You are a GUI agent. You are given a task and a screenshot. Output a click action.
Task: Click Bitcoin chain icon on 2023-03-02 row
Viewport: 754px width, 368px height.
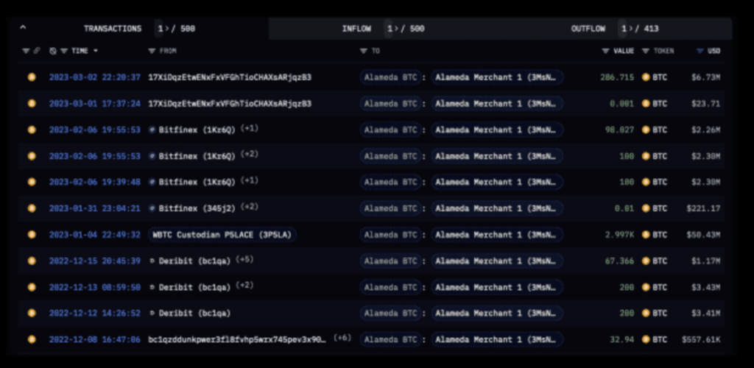(x=32, y=77)
